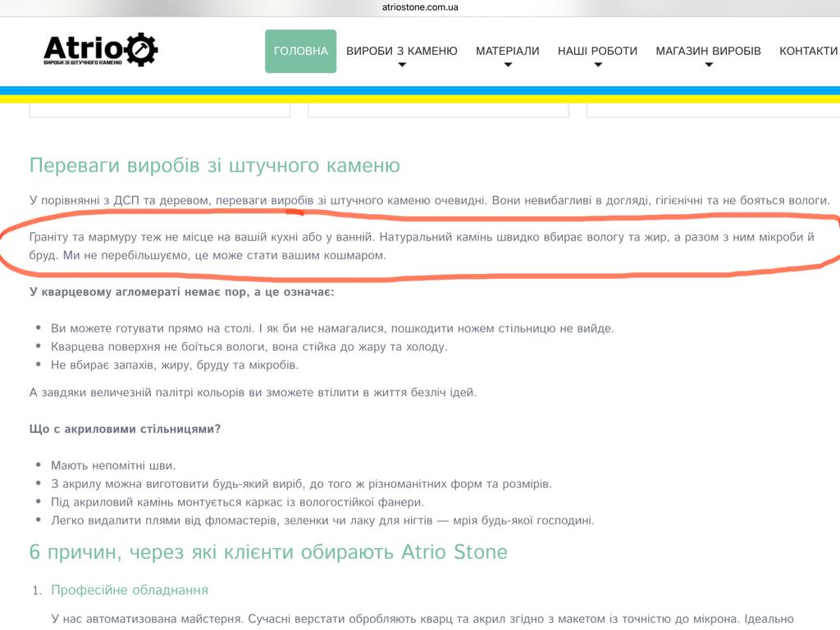Screen dimensions: 840x630
Task: Open the МАГАЗИН ВИРОБІВ menu item
Action: click(x=708, y=51)
